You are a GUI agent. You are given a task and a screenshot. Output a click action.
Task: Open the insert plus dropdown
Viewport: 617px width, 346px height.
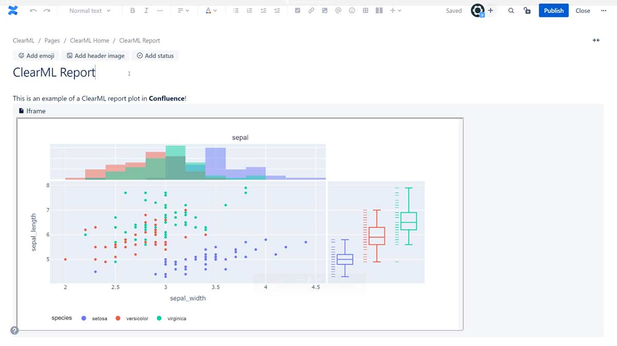click(395, 10)
